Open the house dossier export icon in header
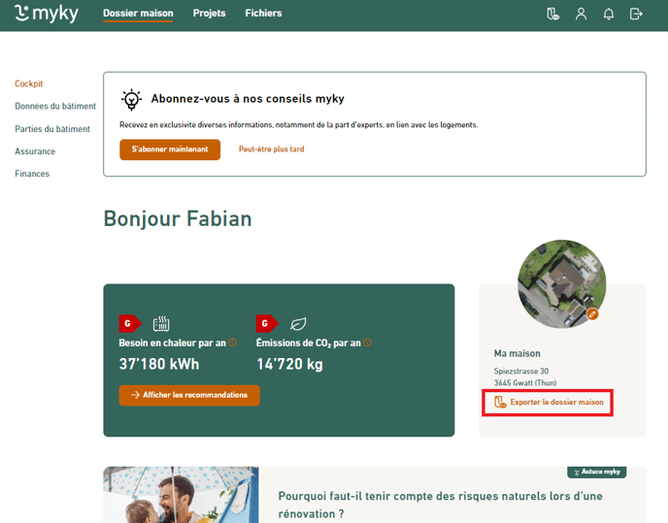The width and height of the screenshot is (668, 523). tap(552, 14)
